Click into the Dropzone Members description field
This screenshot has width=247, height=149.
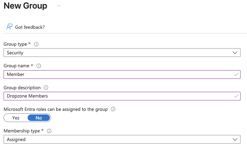[122, 96]
